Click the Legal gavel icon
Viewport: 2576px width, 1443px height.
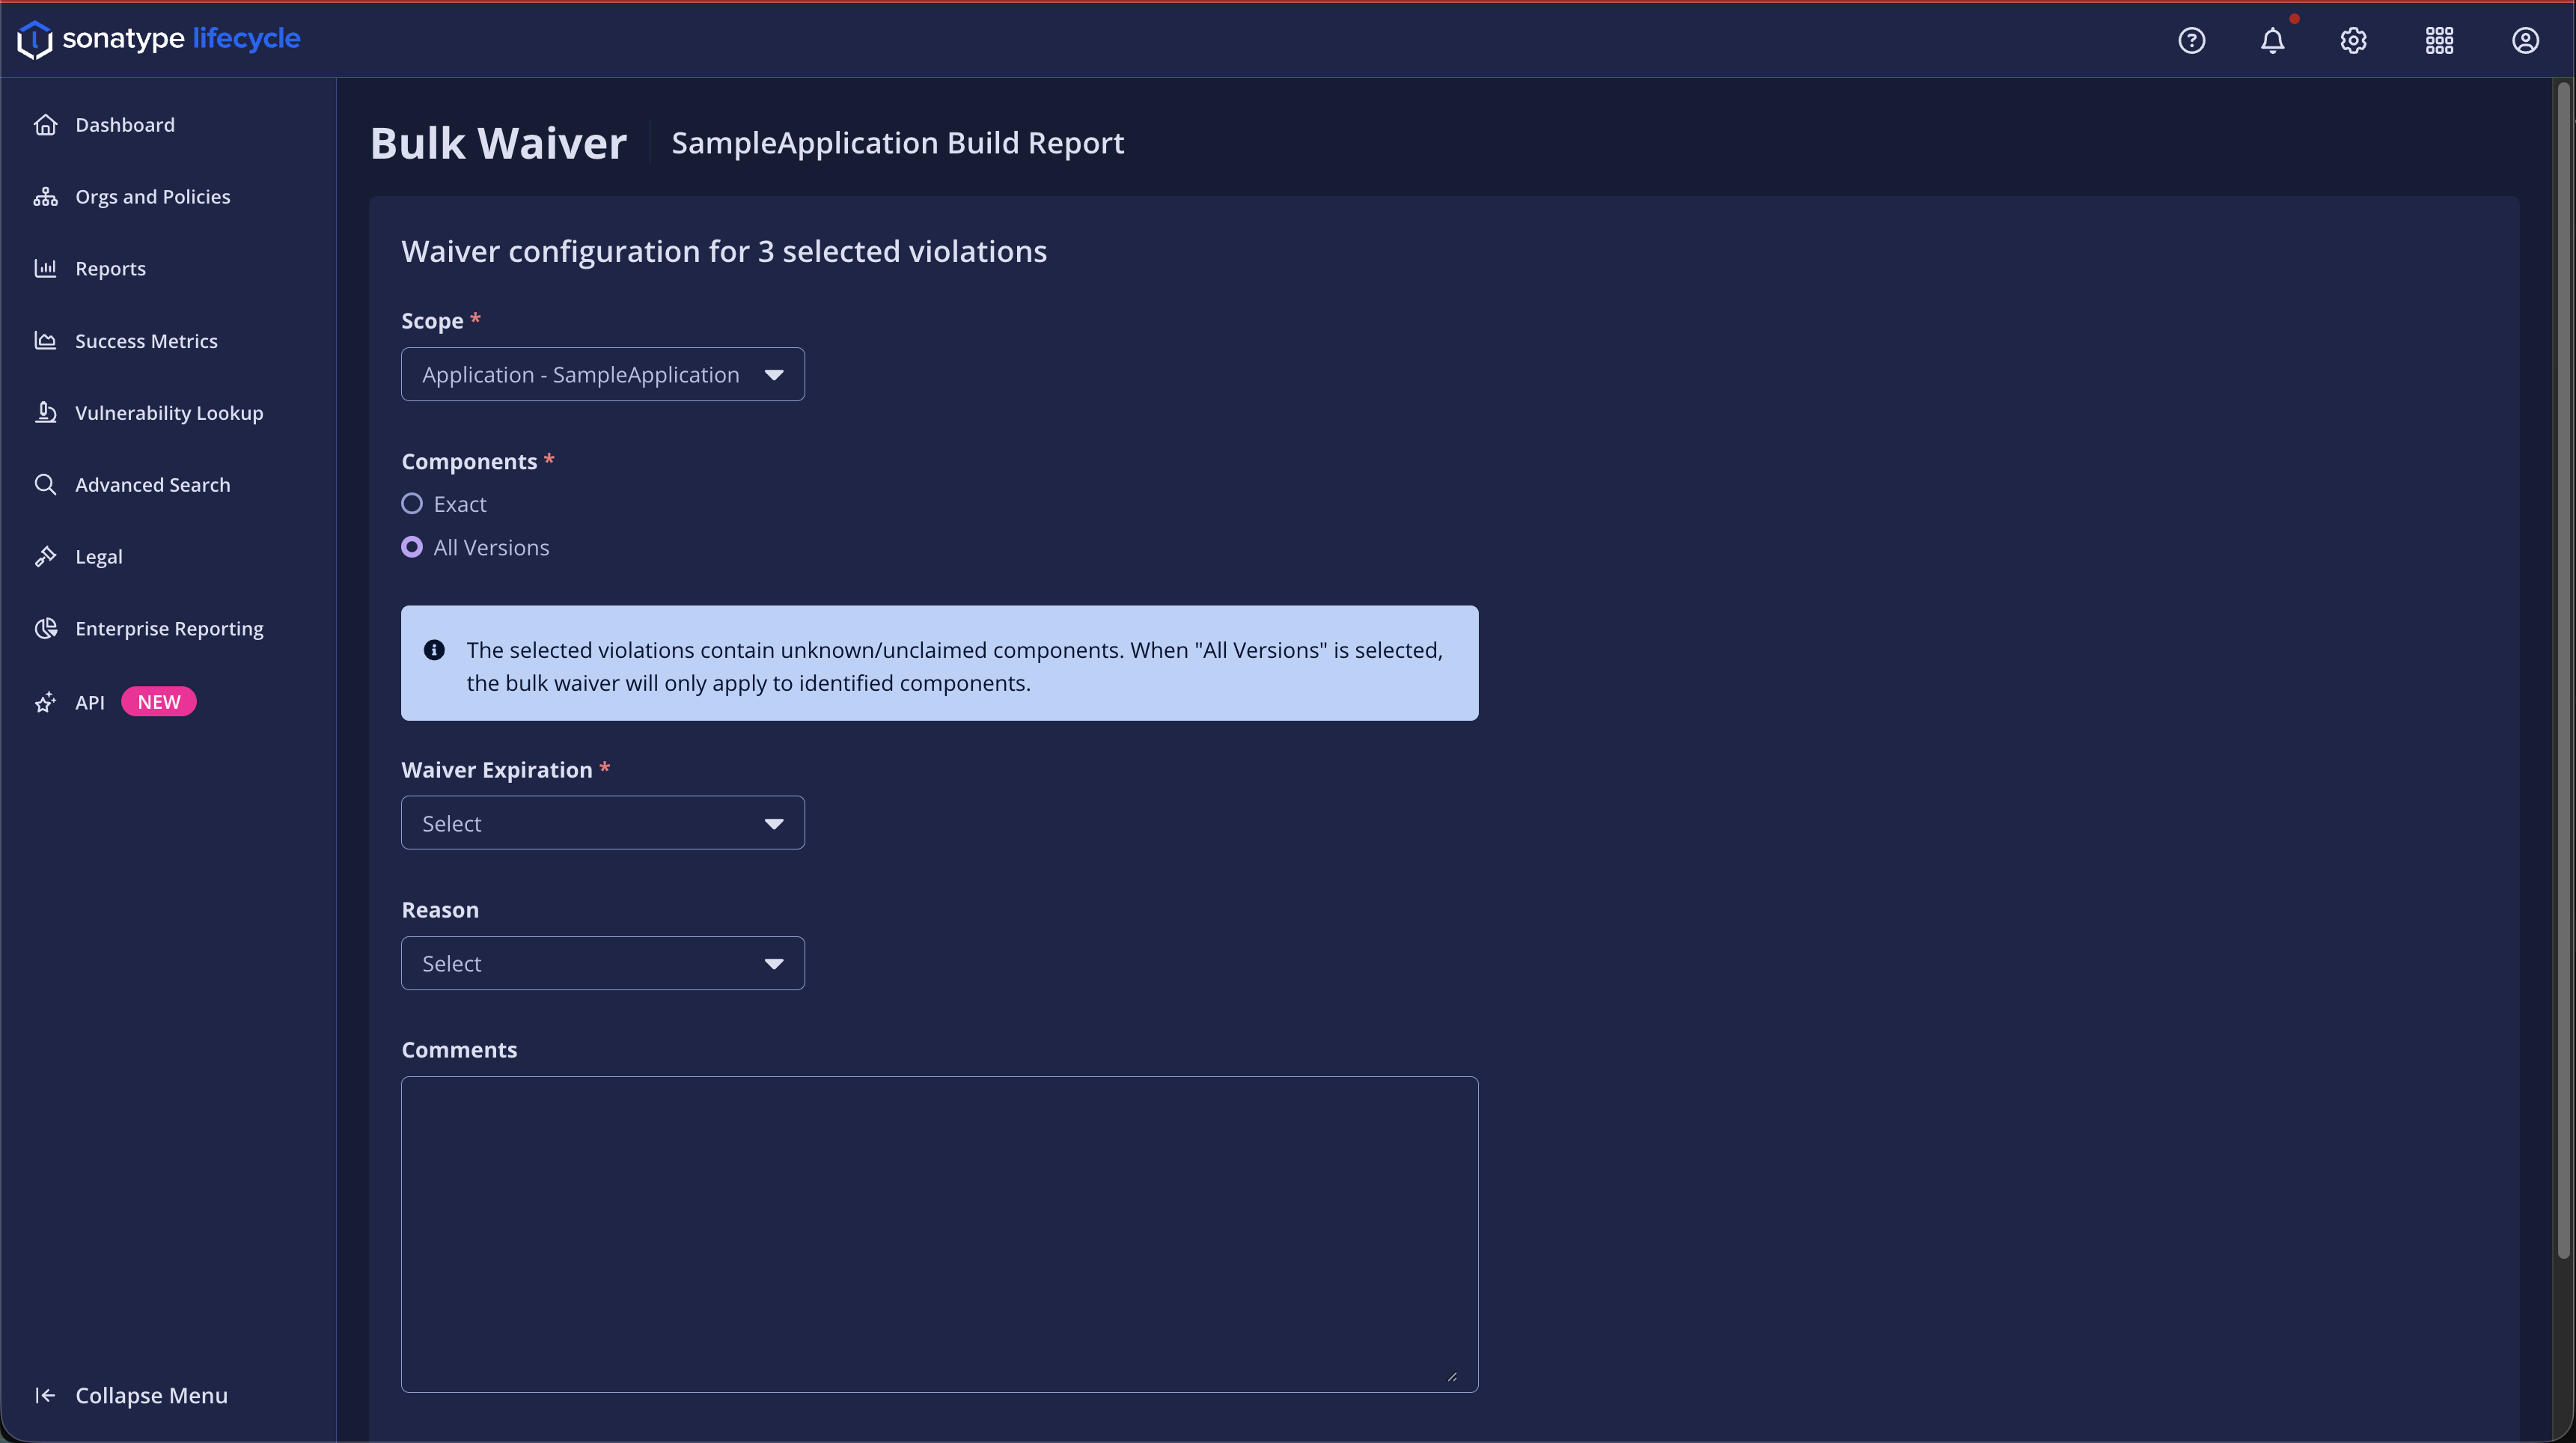(x=46, y=556)
